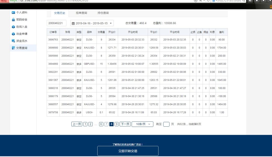Open the 10条/页 page size dropdown
Viewport: 272px width, 157px height.
(x=143, y=124)
